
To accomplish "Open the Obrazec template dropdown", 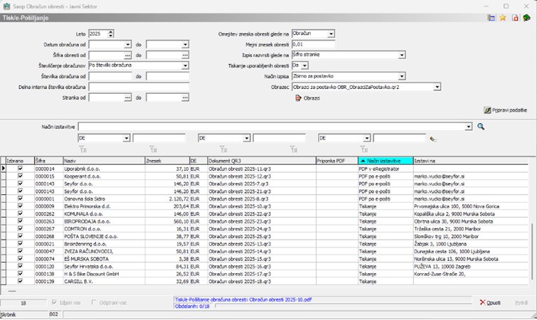I will point(437,87).
